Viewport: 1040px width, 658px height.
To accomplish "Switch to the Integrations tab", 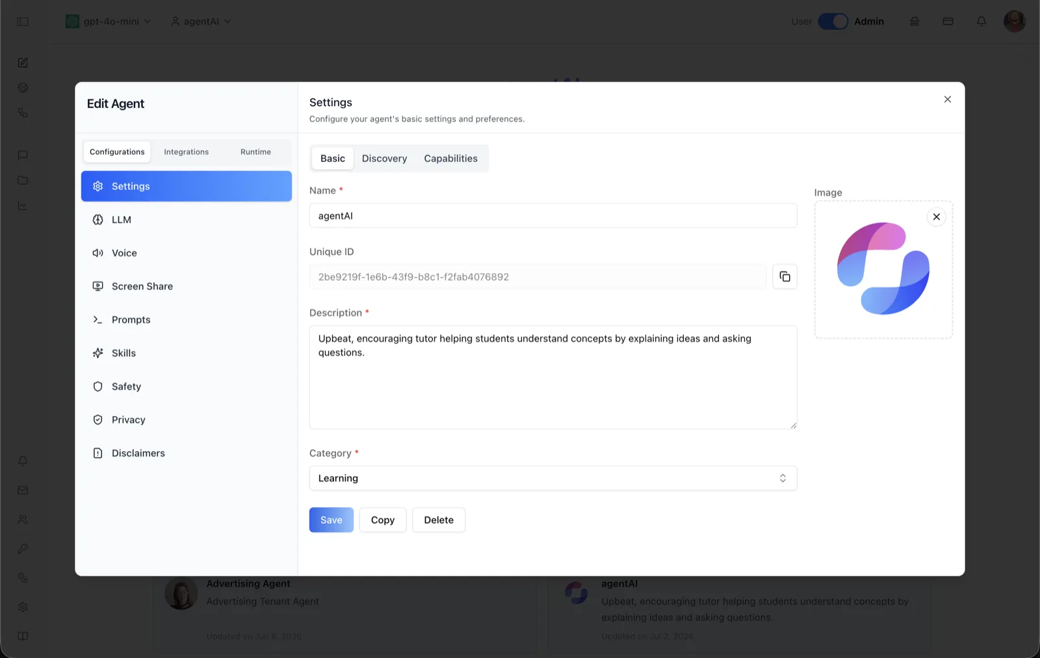I will point(187,151).
